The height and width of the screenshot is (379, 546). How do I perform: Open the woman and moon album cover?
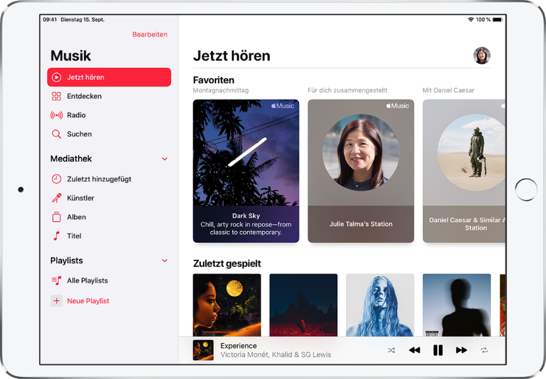coord(227,305)
